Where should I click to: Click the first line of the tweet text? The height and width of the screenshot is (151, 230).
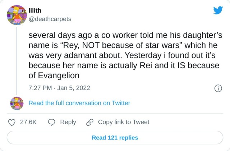(125, 36)
